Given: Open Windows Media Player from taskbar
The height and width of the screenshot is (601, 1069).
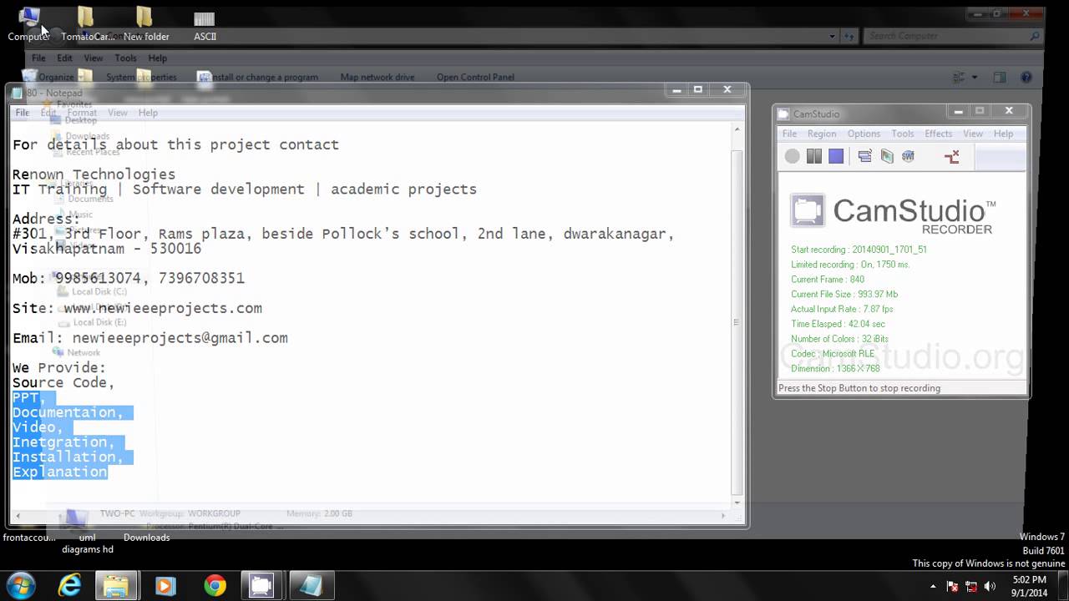Looking at the screenshot, I should 165,586.
